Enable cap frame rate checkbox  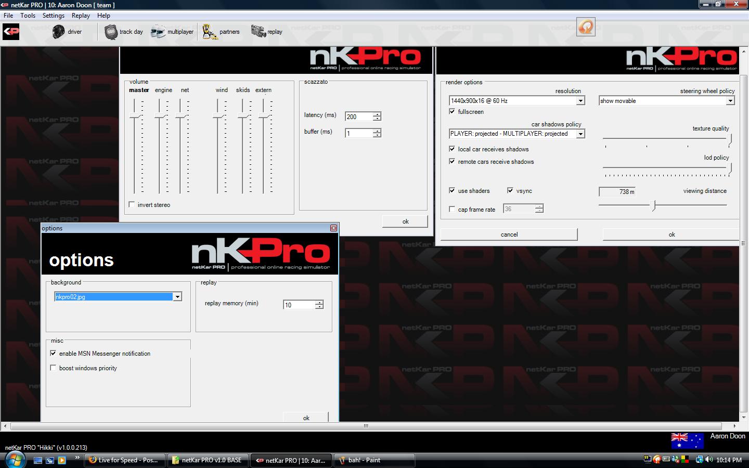452,209
